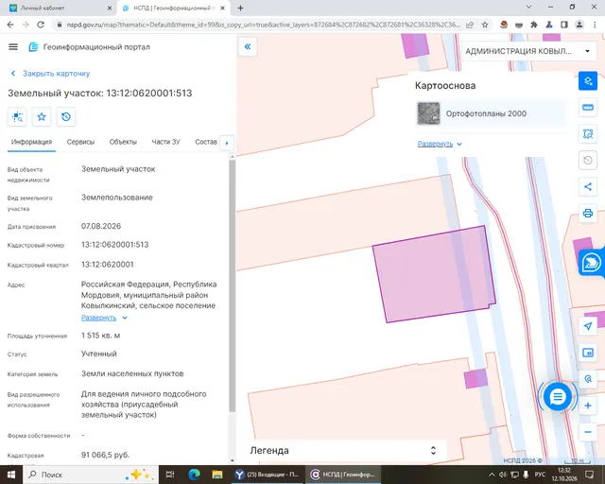Open the side feedback chat widget
605x484 pixels.
coord(591,263)
